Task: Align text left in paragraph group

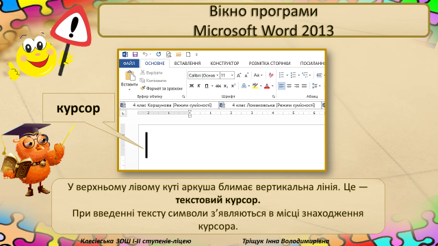Action: 281,86
